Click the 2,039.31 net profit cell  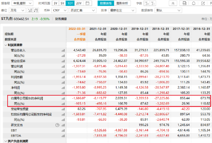(x=121, y=98)
